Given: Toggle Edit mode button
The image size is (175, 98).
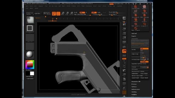Looking at the screenshot, I should [x=54, y=14].
